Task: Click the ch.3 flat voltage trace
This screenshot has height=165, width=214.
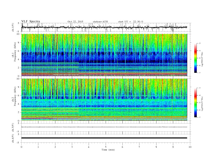Action: click(104, 127)
